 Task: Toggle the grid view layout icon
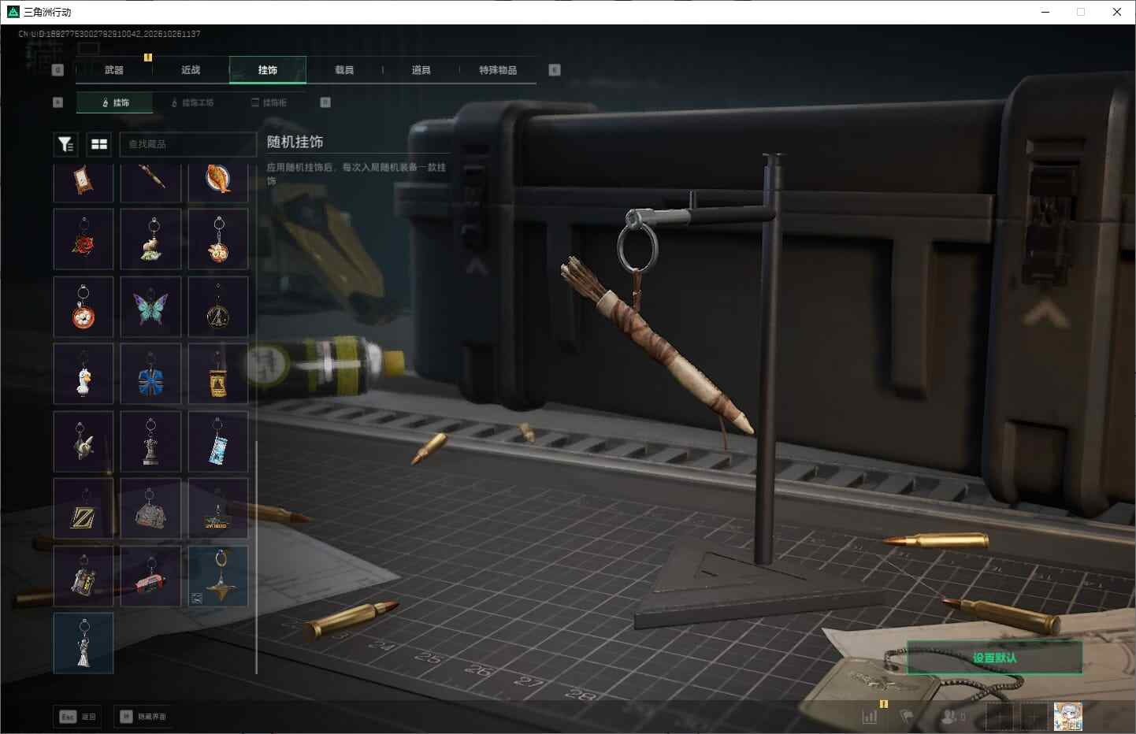(99, 144)
